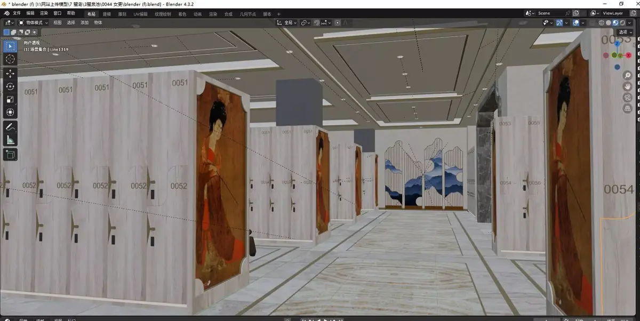Open the pivot point dropdown

306,23
